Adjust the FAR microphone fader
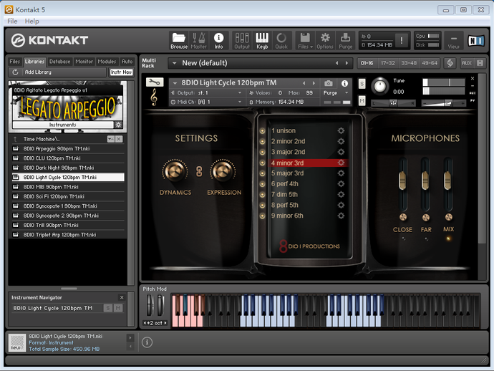Screen dimensions: 494x371 pos(425,180)
